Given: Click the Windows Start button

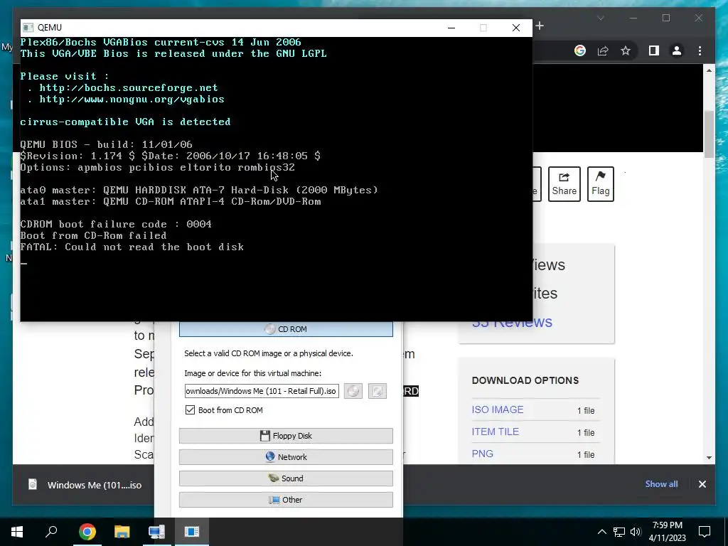Looking at the screenshot, I should coord(17,531).
